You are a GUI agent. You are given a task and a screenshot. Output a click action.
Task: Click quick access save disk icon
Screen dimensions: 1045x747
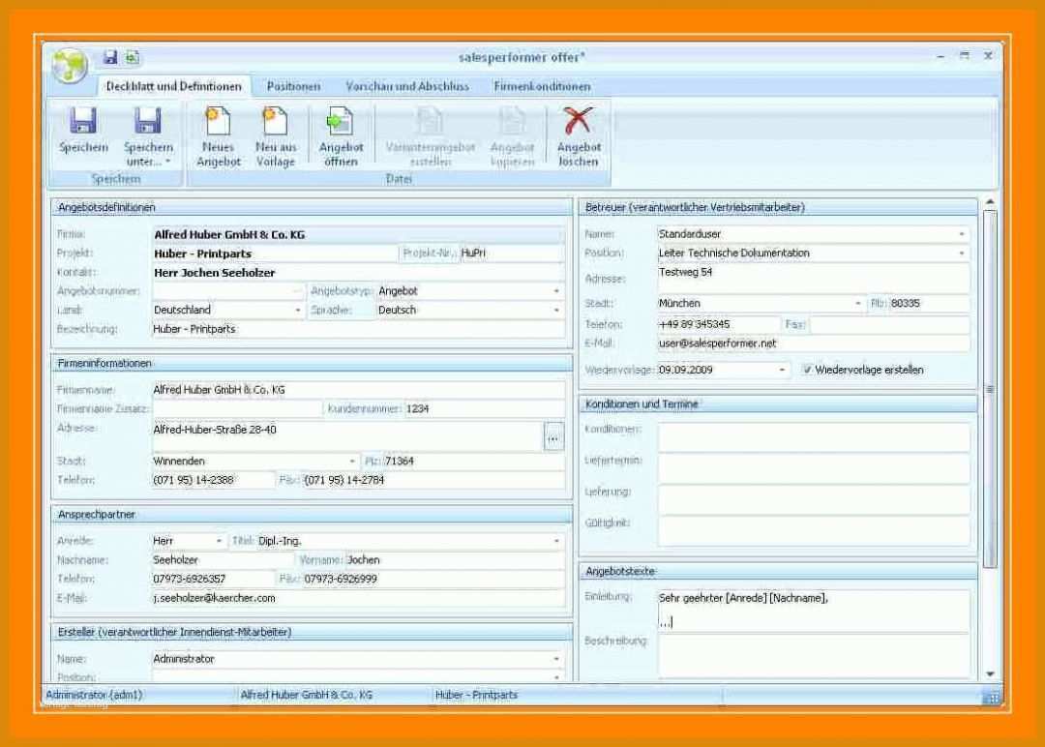click(110, 57)
